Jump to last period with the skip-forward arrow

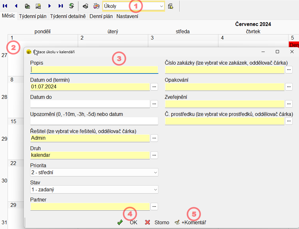pyautogui.click(x=61, y=6)
